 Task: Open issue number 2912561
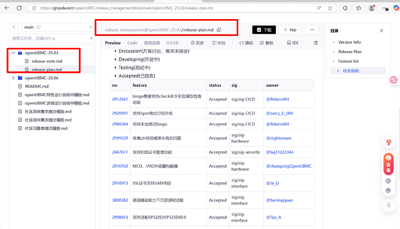[x=120, y=99]
